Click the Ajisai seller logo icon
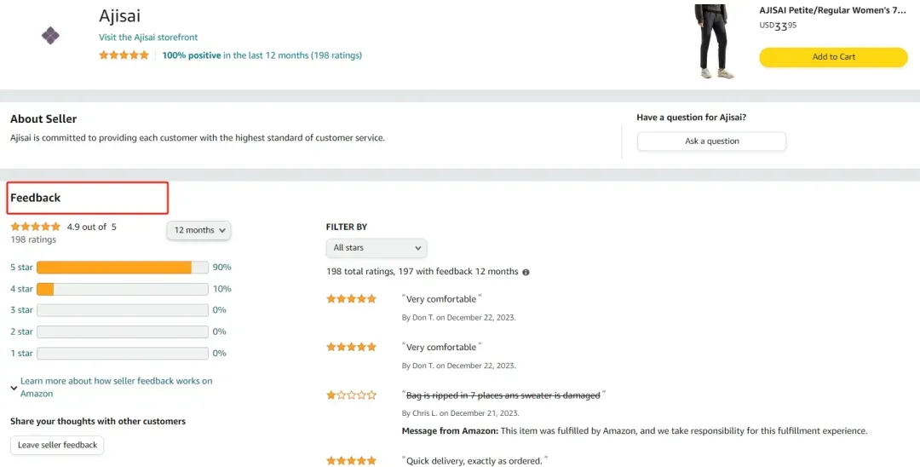Image resolution: width=920 pixels, height=467 pixels. [x=50, y=36]
